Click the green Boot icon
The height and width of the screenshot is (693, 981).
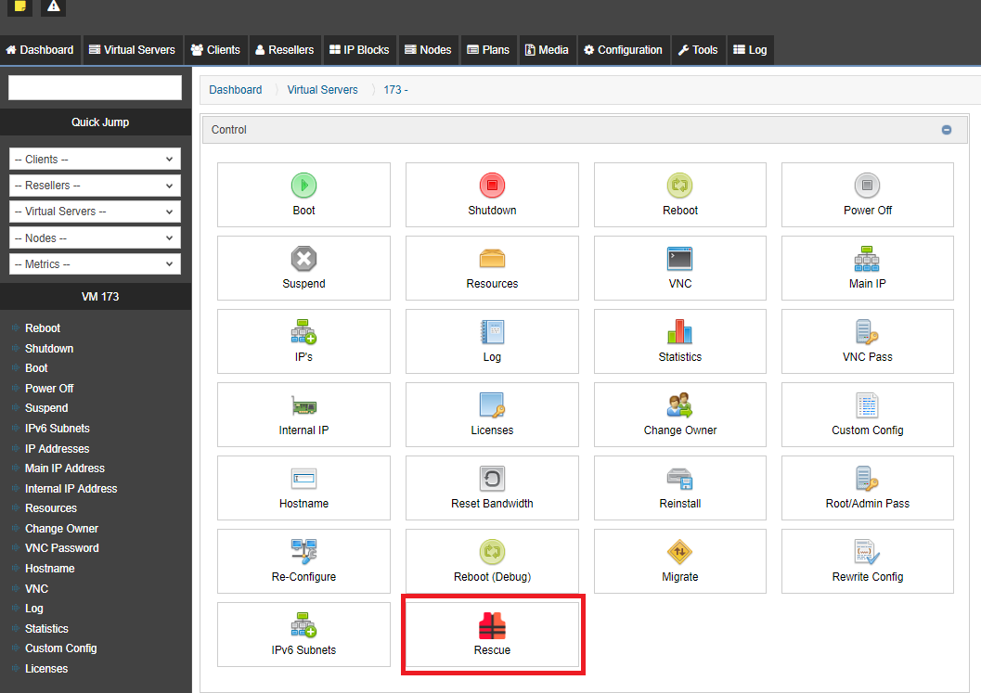tap(303, 186)
